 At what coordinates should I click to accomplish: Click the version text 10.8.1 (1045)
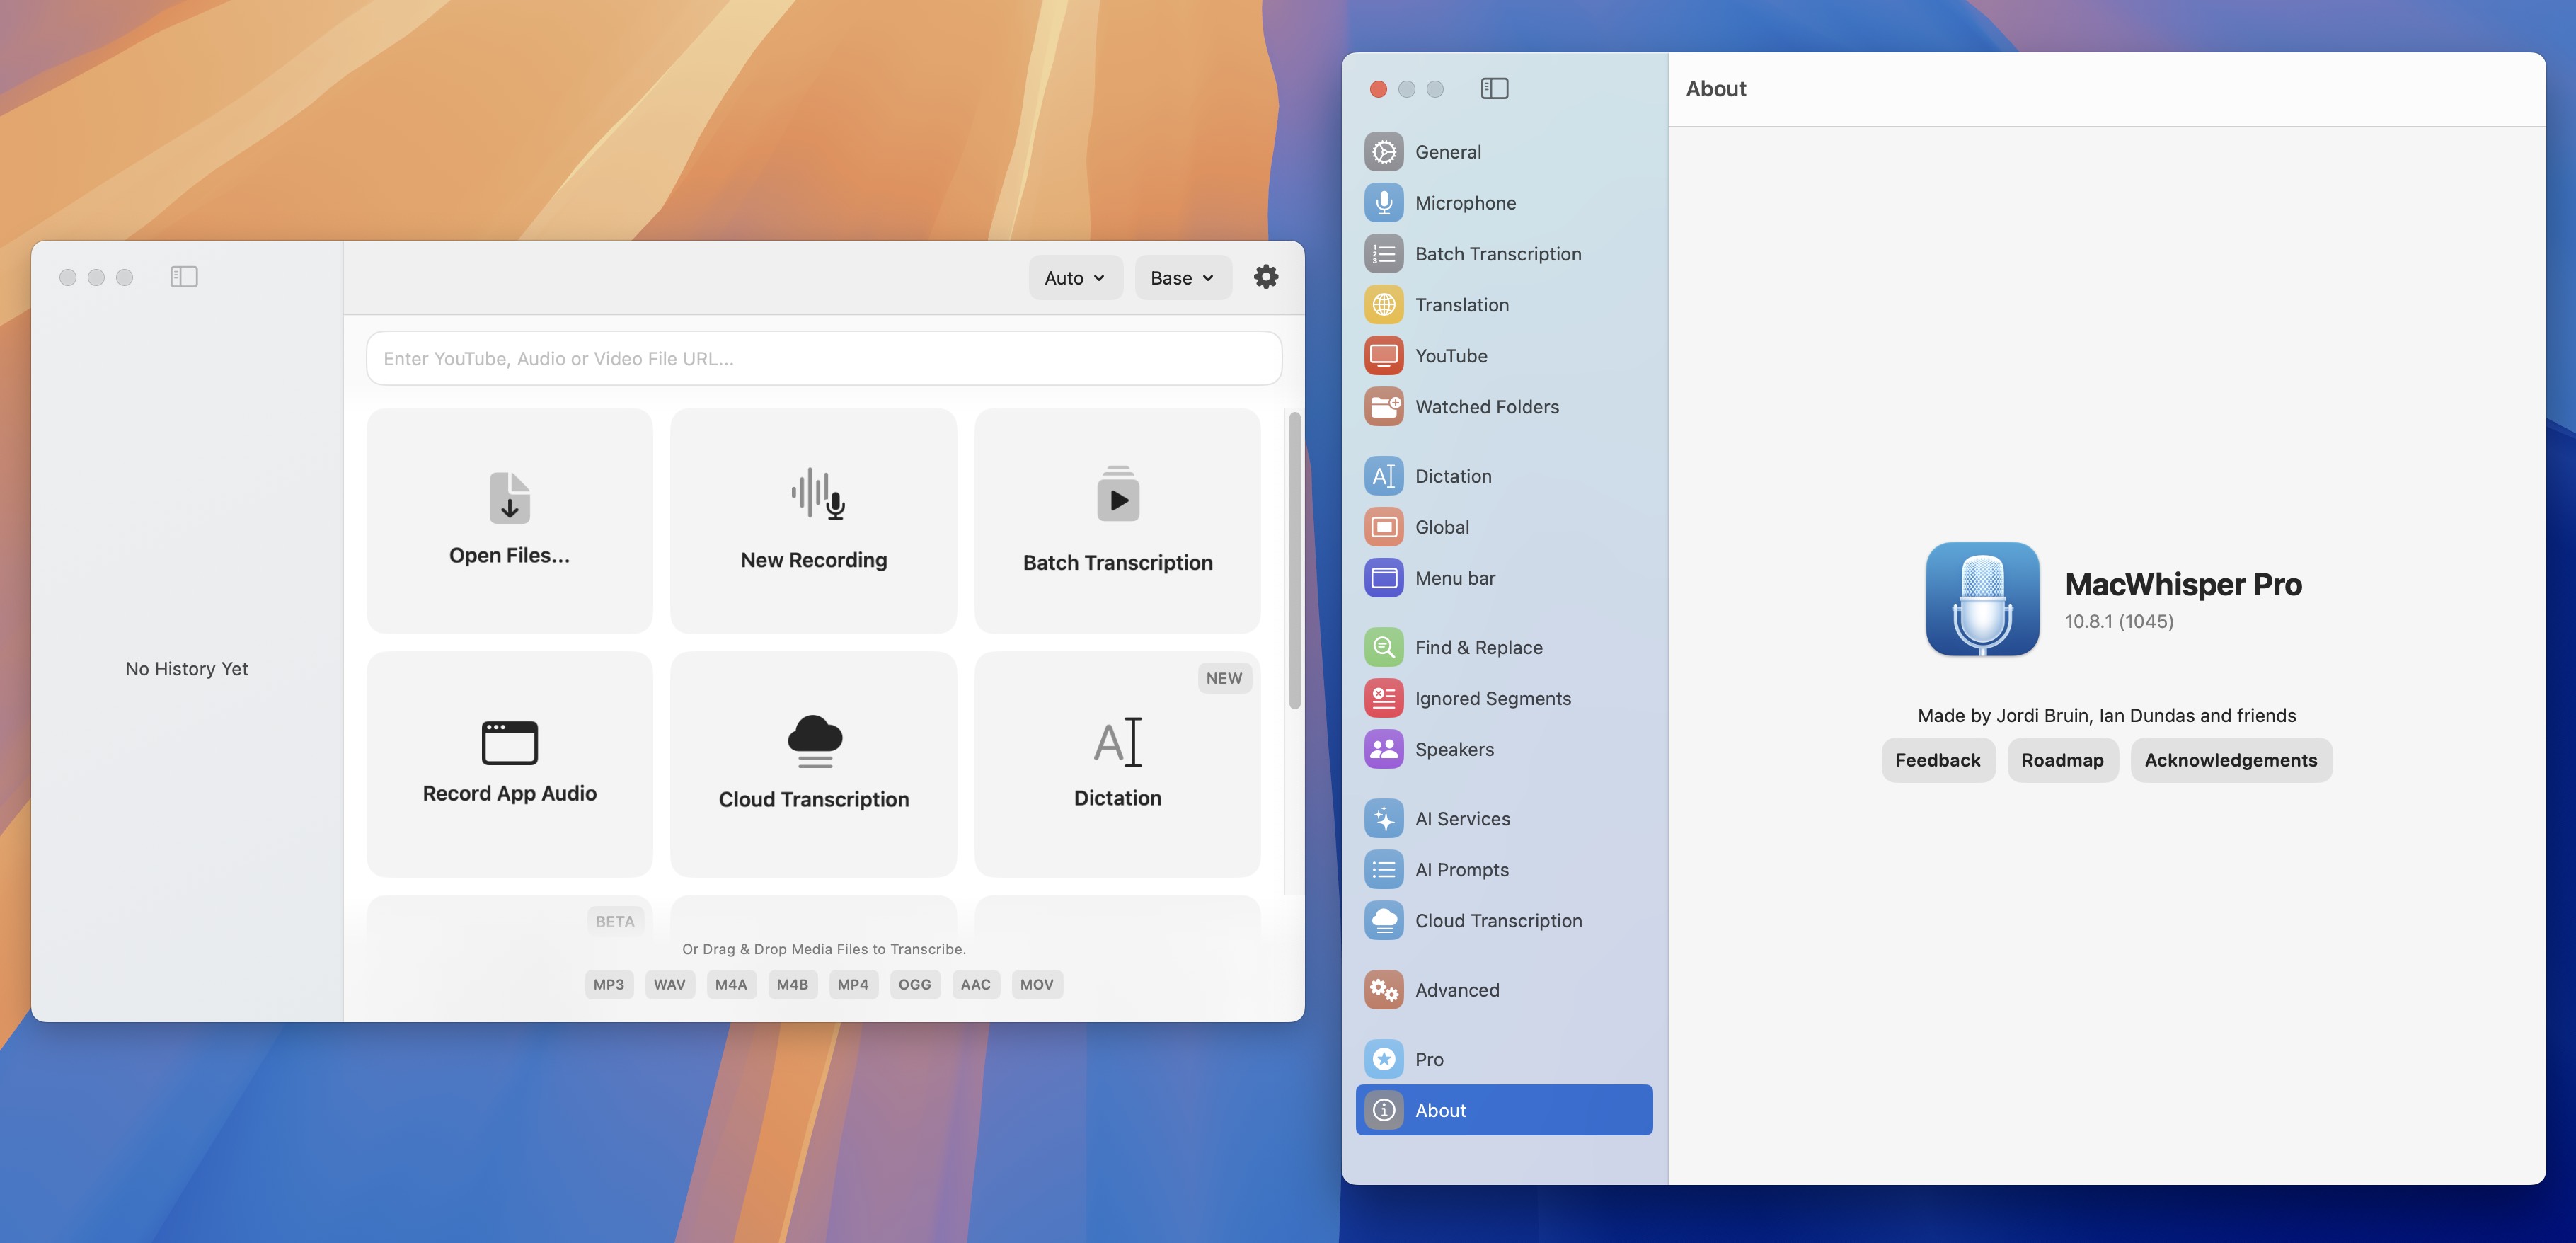click(x=2119, y=621)
